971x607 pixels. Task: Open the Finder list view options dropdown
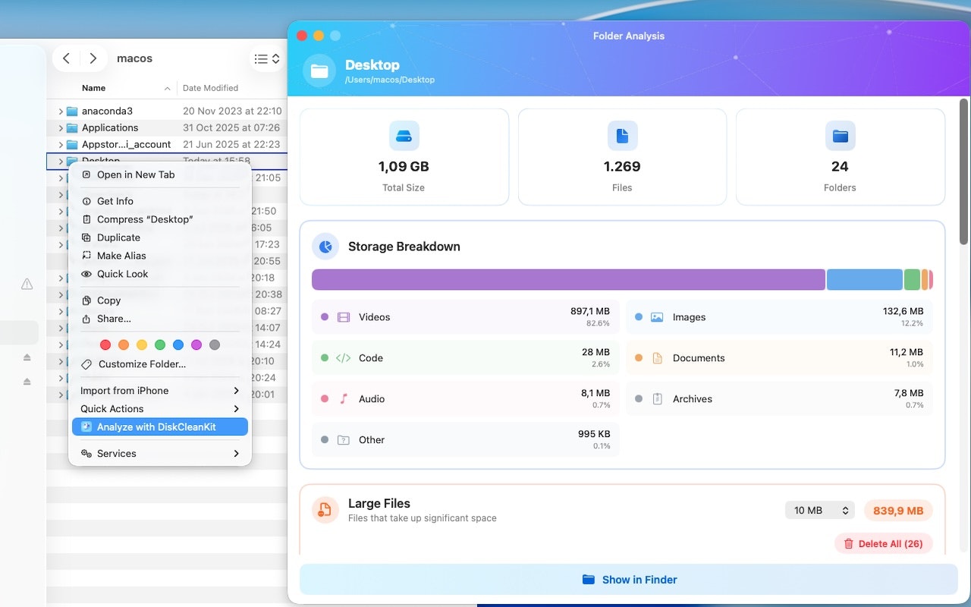[x=267, y=58]
